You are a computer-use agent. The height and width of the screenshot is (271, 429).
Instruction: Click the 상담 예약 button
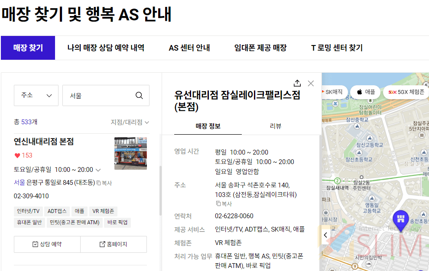click(47, 244)
